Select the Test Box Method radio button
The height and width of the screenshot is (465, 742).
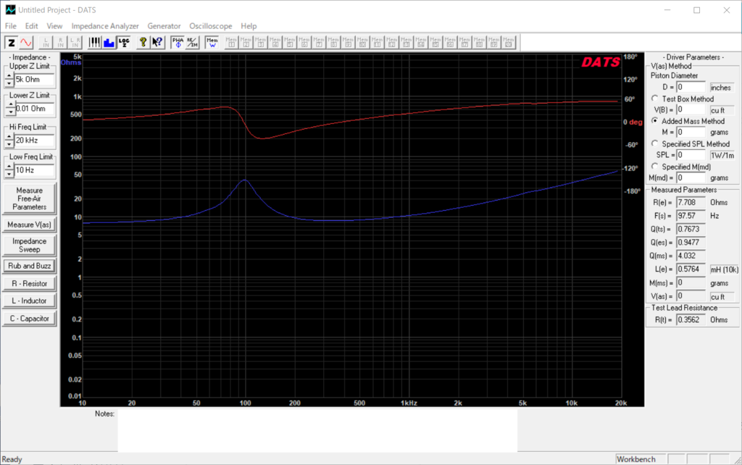pos(655,99)
